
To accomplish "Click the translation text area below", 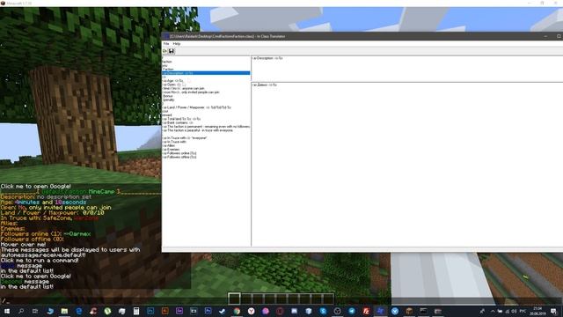I will 406,165.
